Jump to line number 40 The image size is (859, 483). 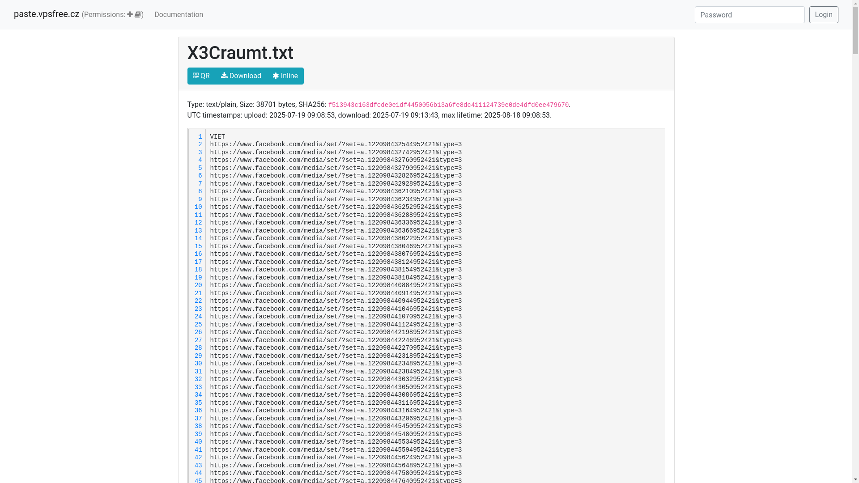[x=198, y=442]
